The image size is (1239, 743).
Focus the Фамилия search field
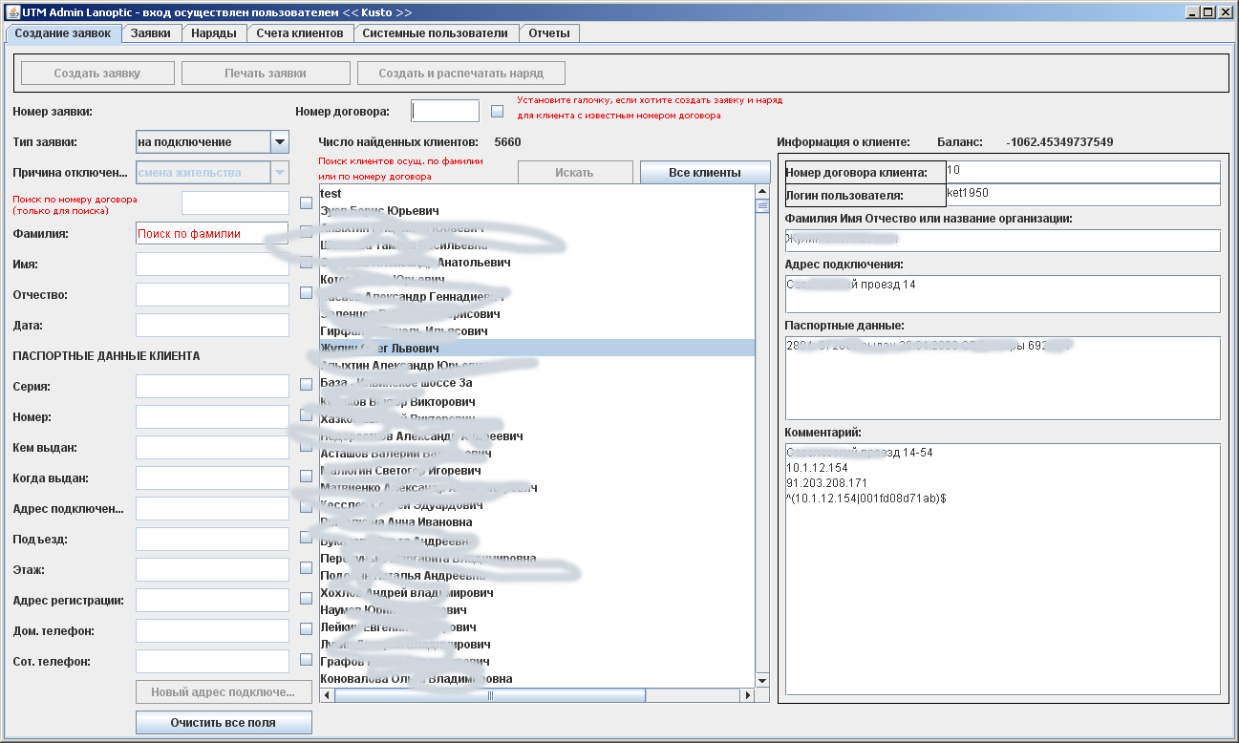tap(212, 234)
